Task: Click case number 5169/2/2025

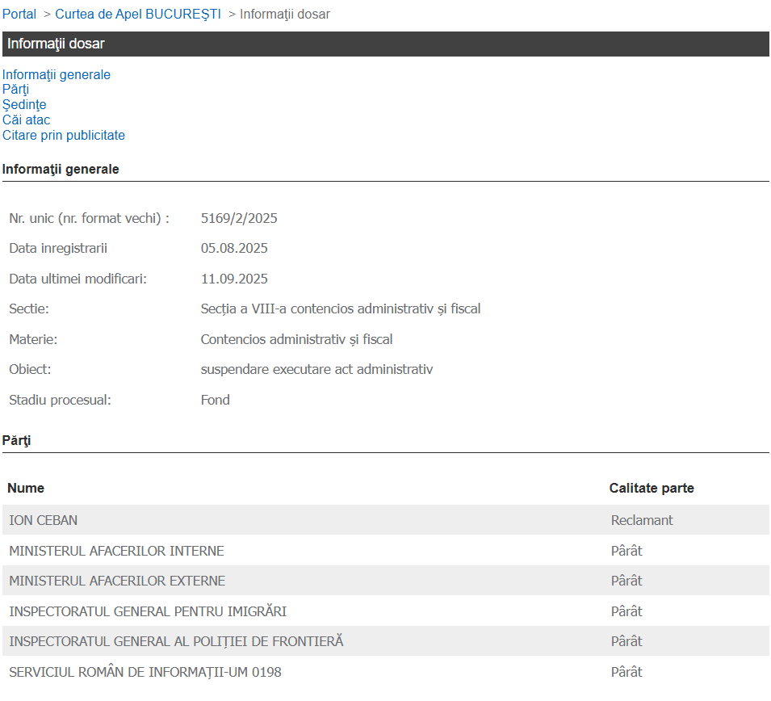Action: point(239,219)
